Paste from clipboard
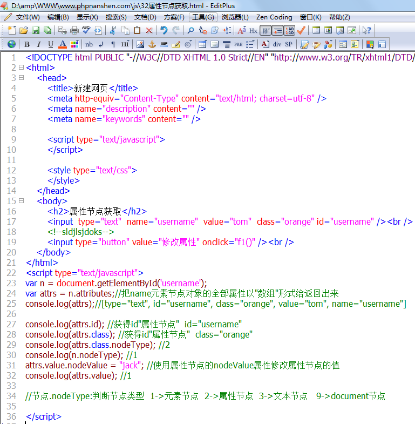The width and height of the screenshot is (415, 424). (x=137, y=30)
